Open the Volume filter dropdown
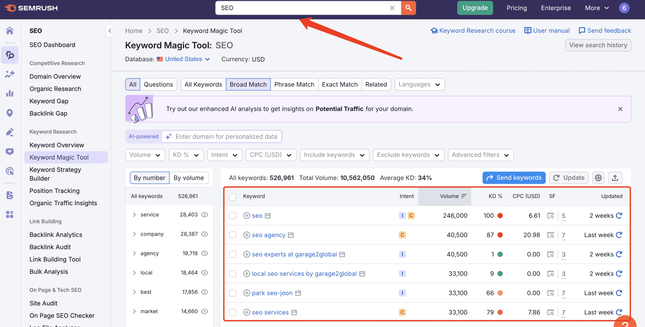645x327 pixels. 145,155
